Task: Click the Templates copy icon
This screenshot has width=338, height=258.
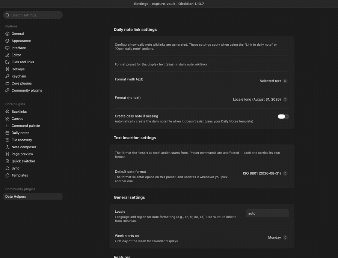Action: click(x=8, y=176)
